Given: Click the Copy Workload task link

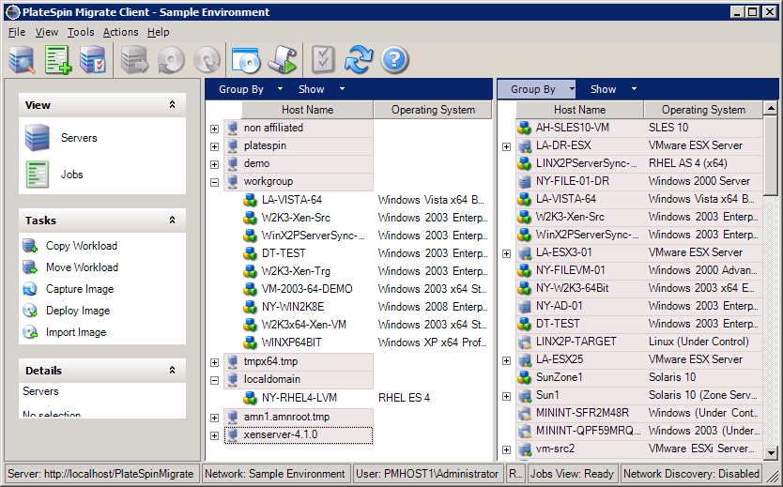Looking at the screenshot, I should pos(82,246).
